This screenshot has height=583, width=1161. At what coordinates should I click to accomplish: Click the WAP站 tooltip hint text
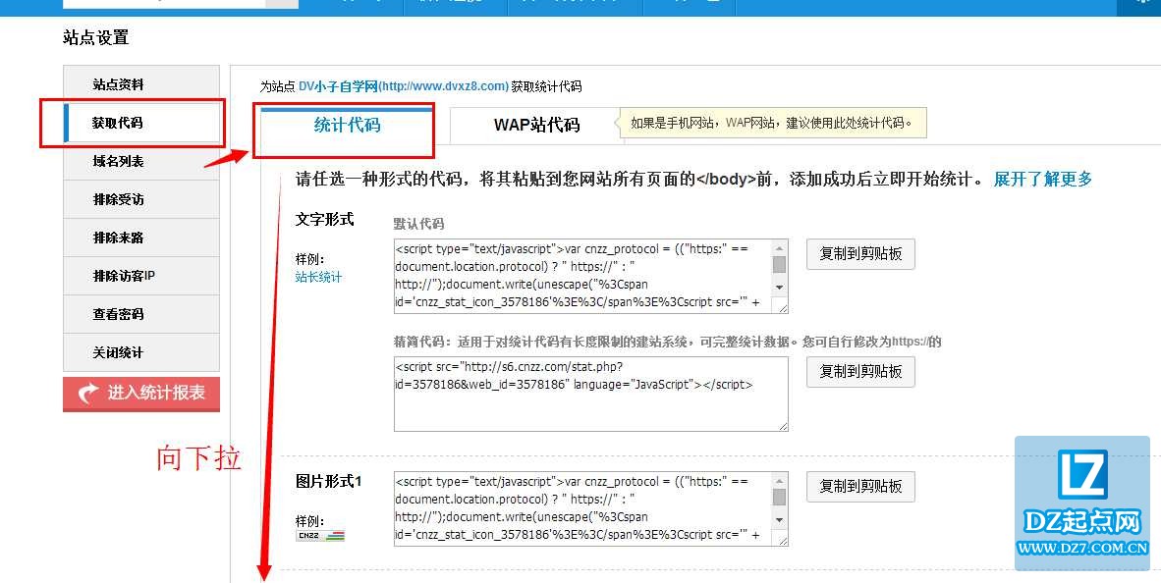771,123
